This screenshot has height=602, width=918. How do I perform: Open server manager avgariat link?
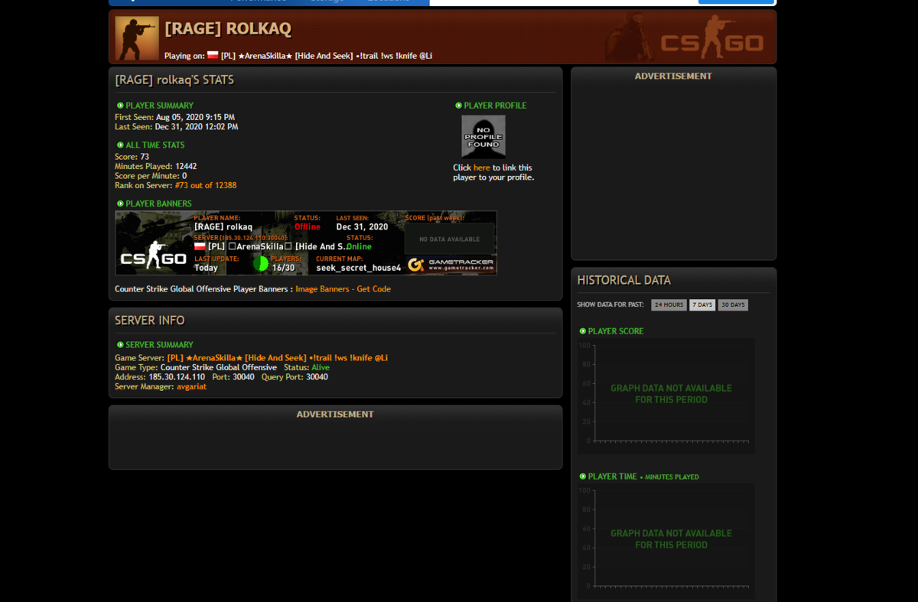coord(192,386)
